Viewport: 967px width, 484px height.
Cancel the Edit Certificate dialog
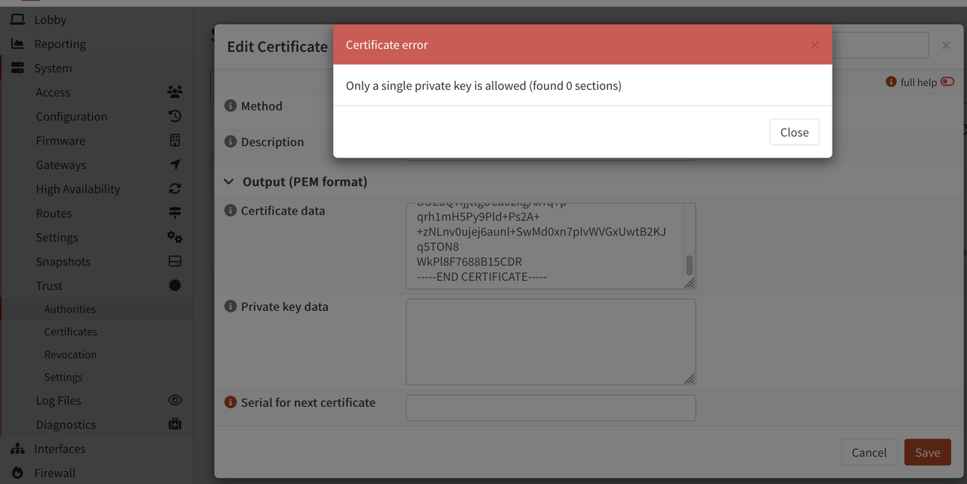869,452
